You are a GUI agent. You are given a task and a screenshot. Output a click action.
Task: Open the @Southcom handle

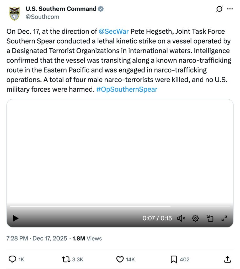click(x=42, y=17)
